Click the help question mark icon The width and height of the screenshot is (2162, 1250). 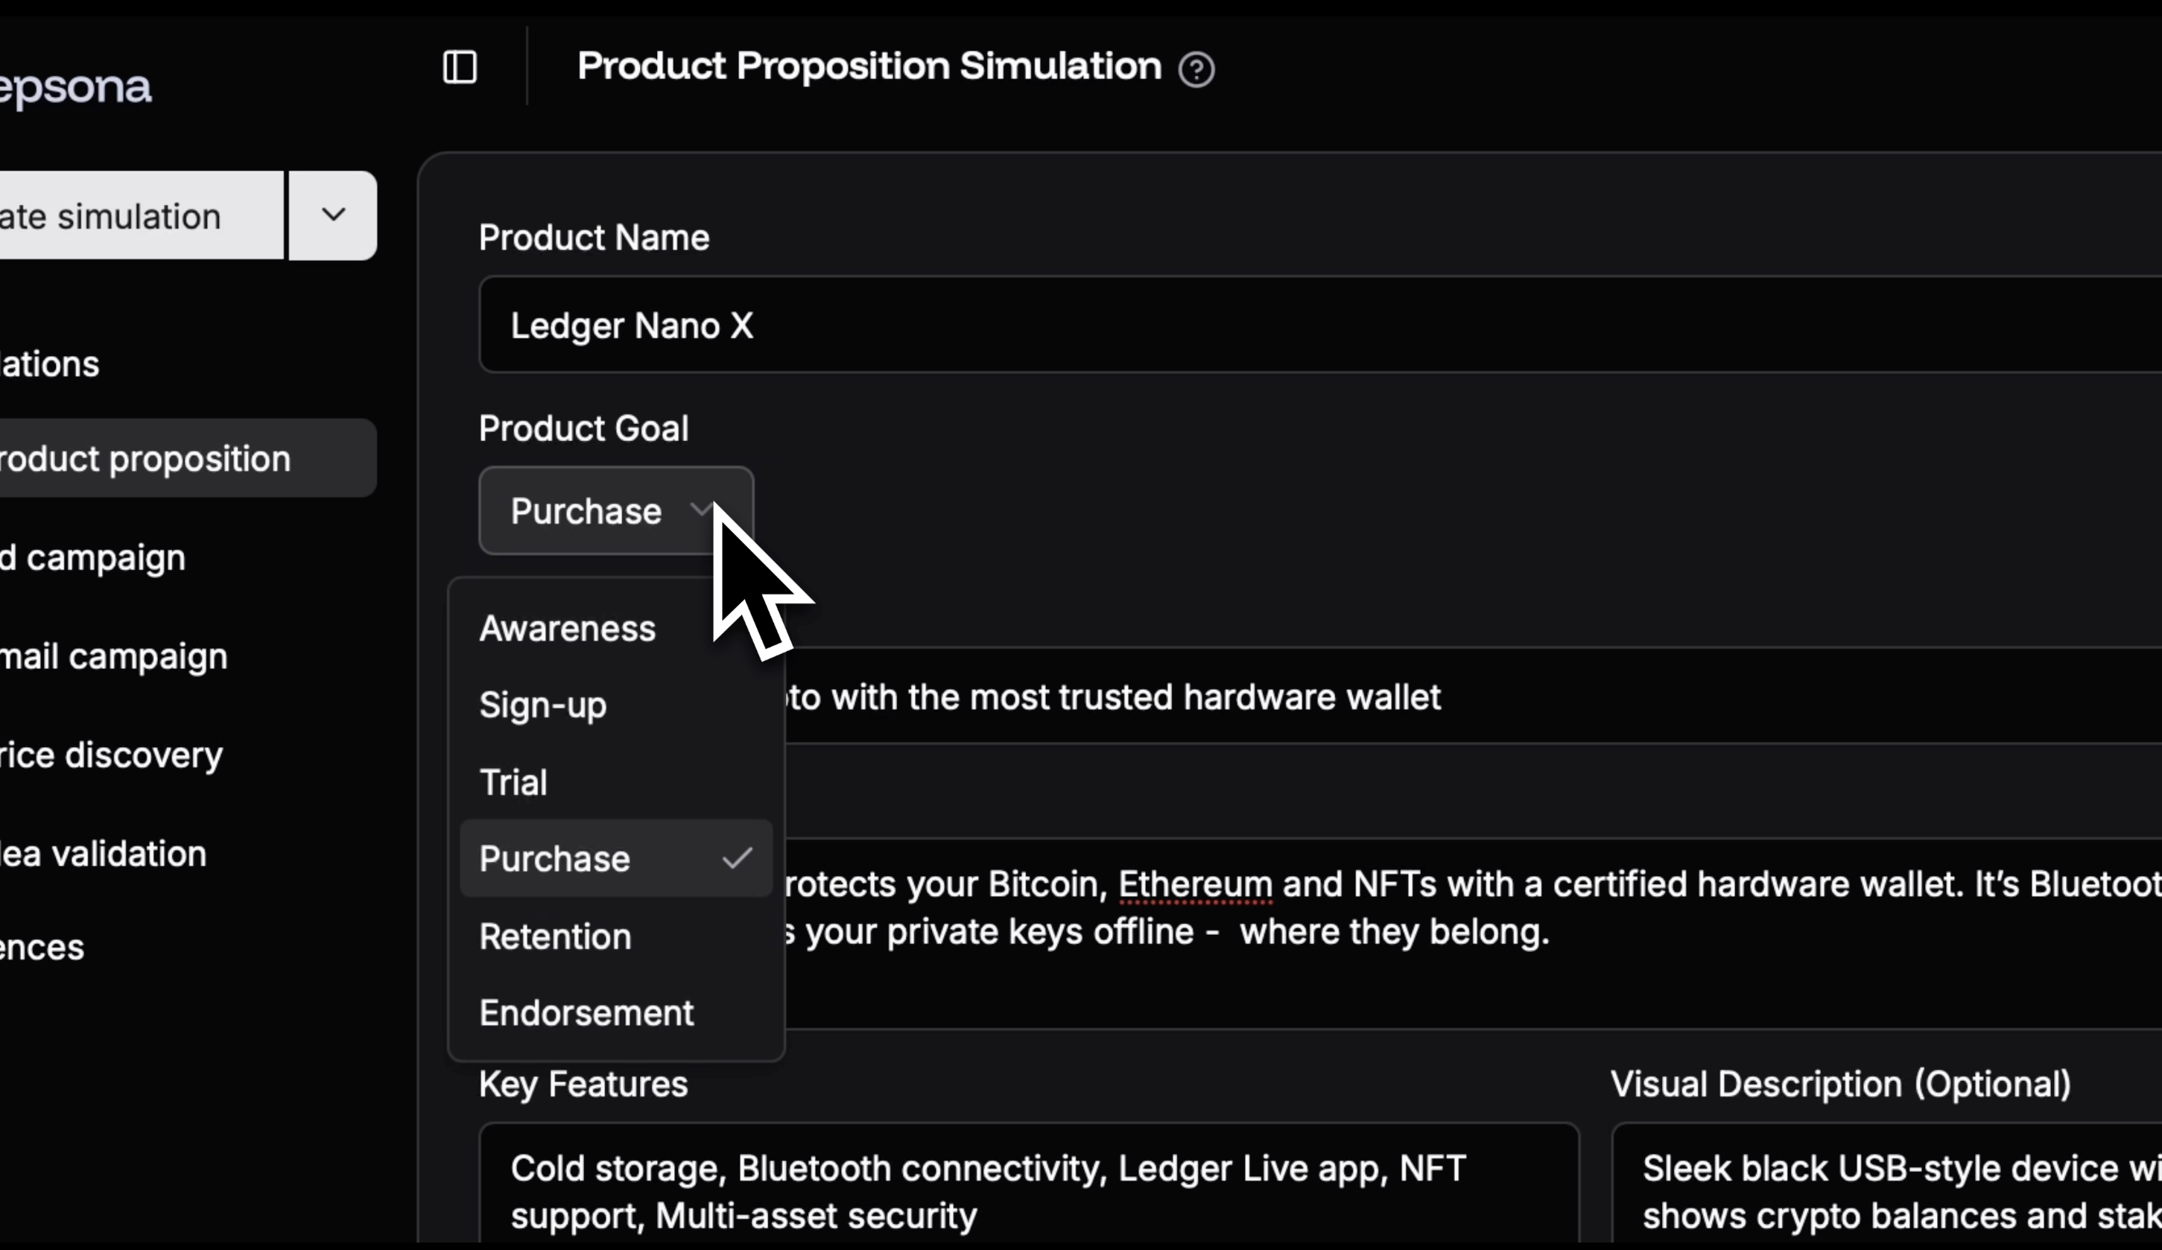[x=1196, y=69]
